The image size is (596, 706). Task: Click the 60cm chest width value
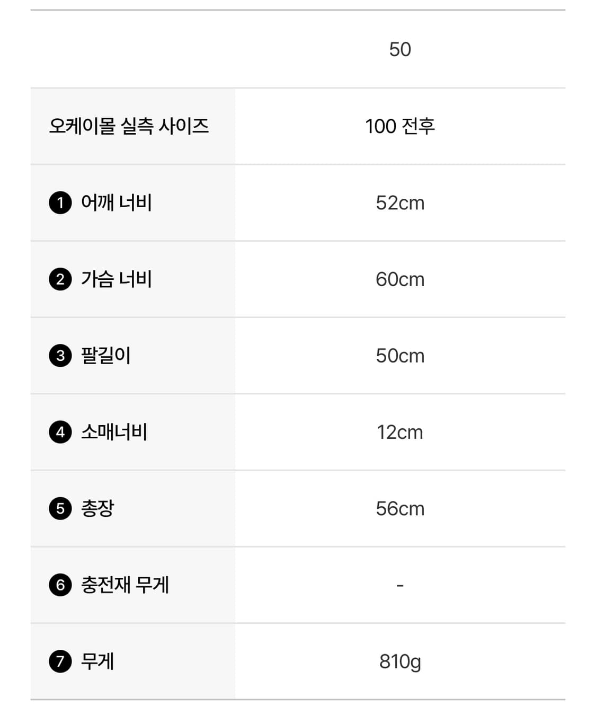click(x=400, y=279)
